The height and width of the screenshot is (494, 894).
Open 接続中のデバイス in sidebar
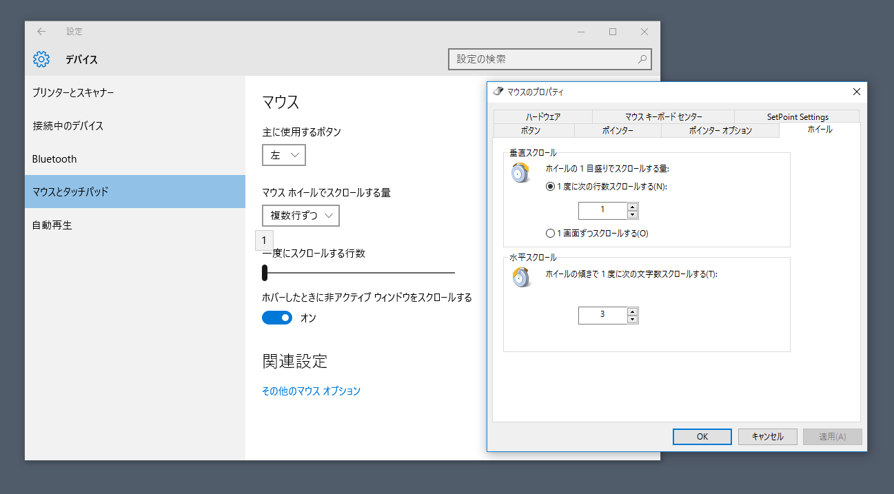[x=135, y=125]
